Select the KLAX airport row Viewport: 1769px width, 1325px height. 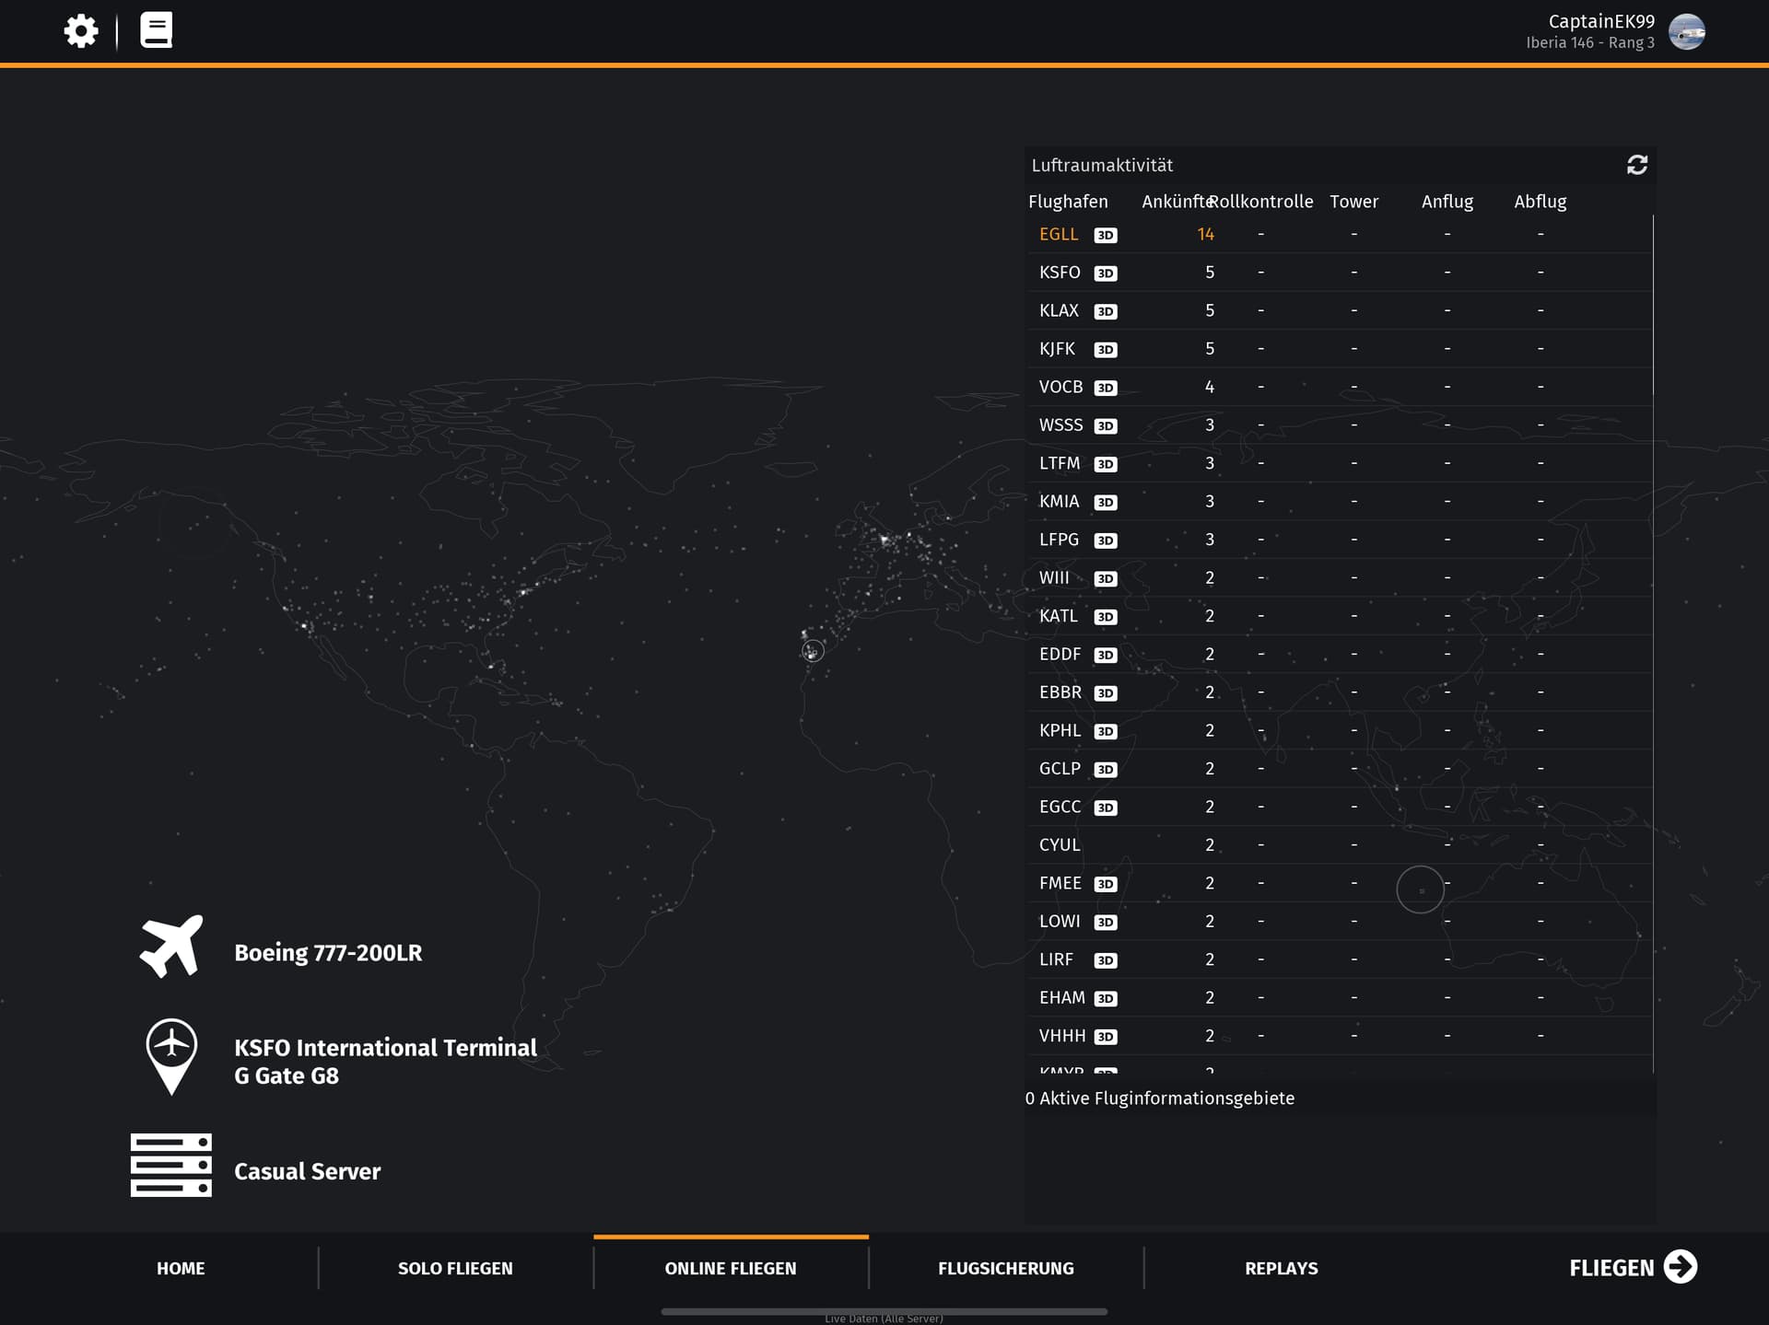(1059, 310)
